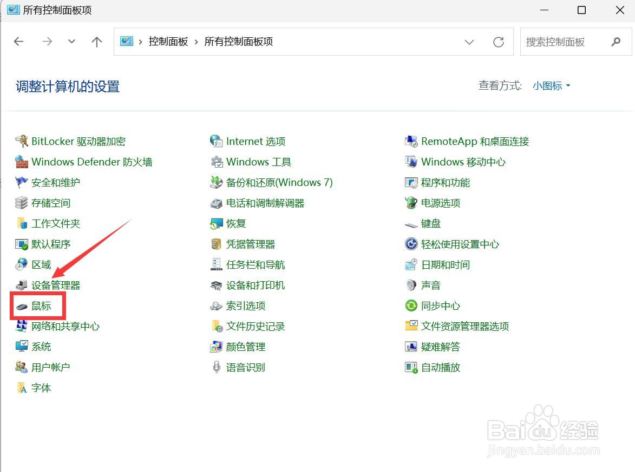
Task: Open the recent locations dropdown arrow
Action: [71, 41]
